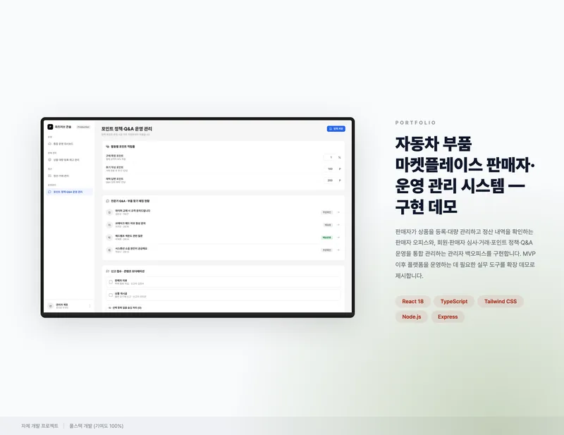Viewport: 564px width, 435px height.
Task: Open the 브레이크 패드 question via its arrow
Action: click(x=338, y=225)
